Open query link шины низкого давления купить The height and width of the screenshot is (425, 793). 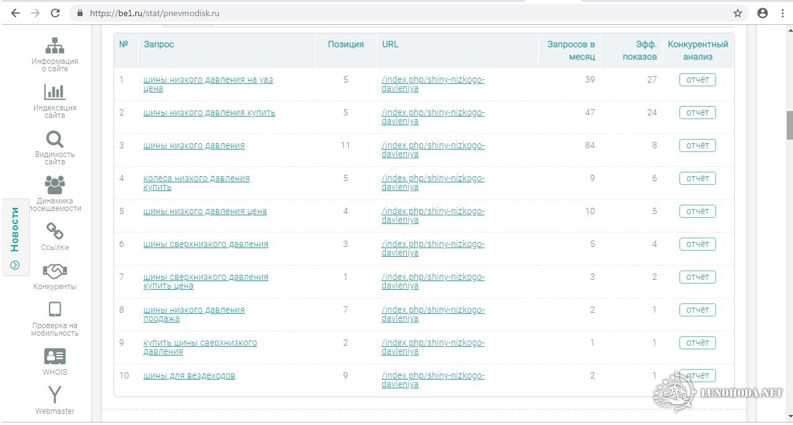click(x=209, y=112)
